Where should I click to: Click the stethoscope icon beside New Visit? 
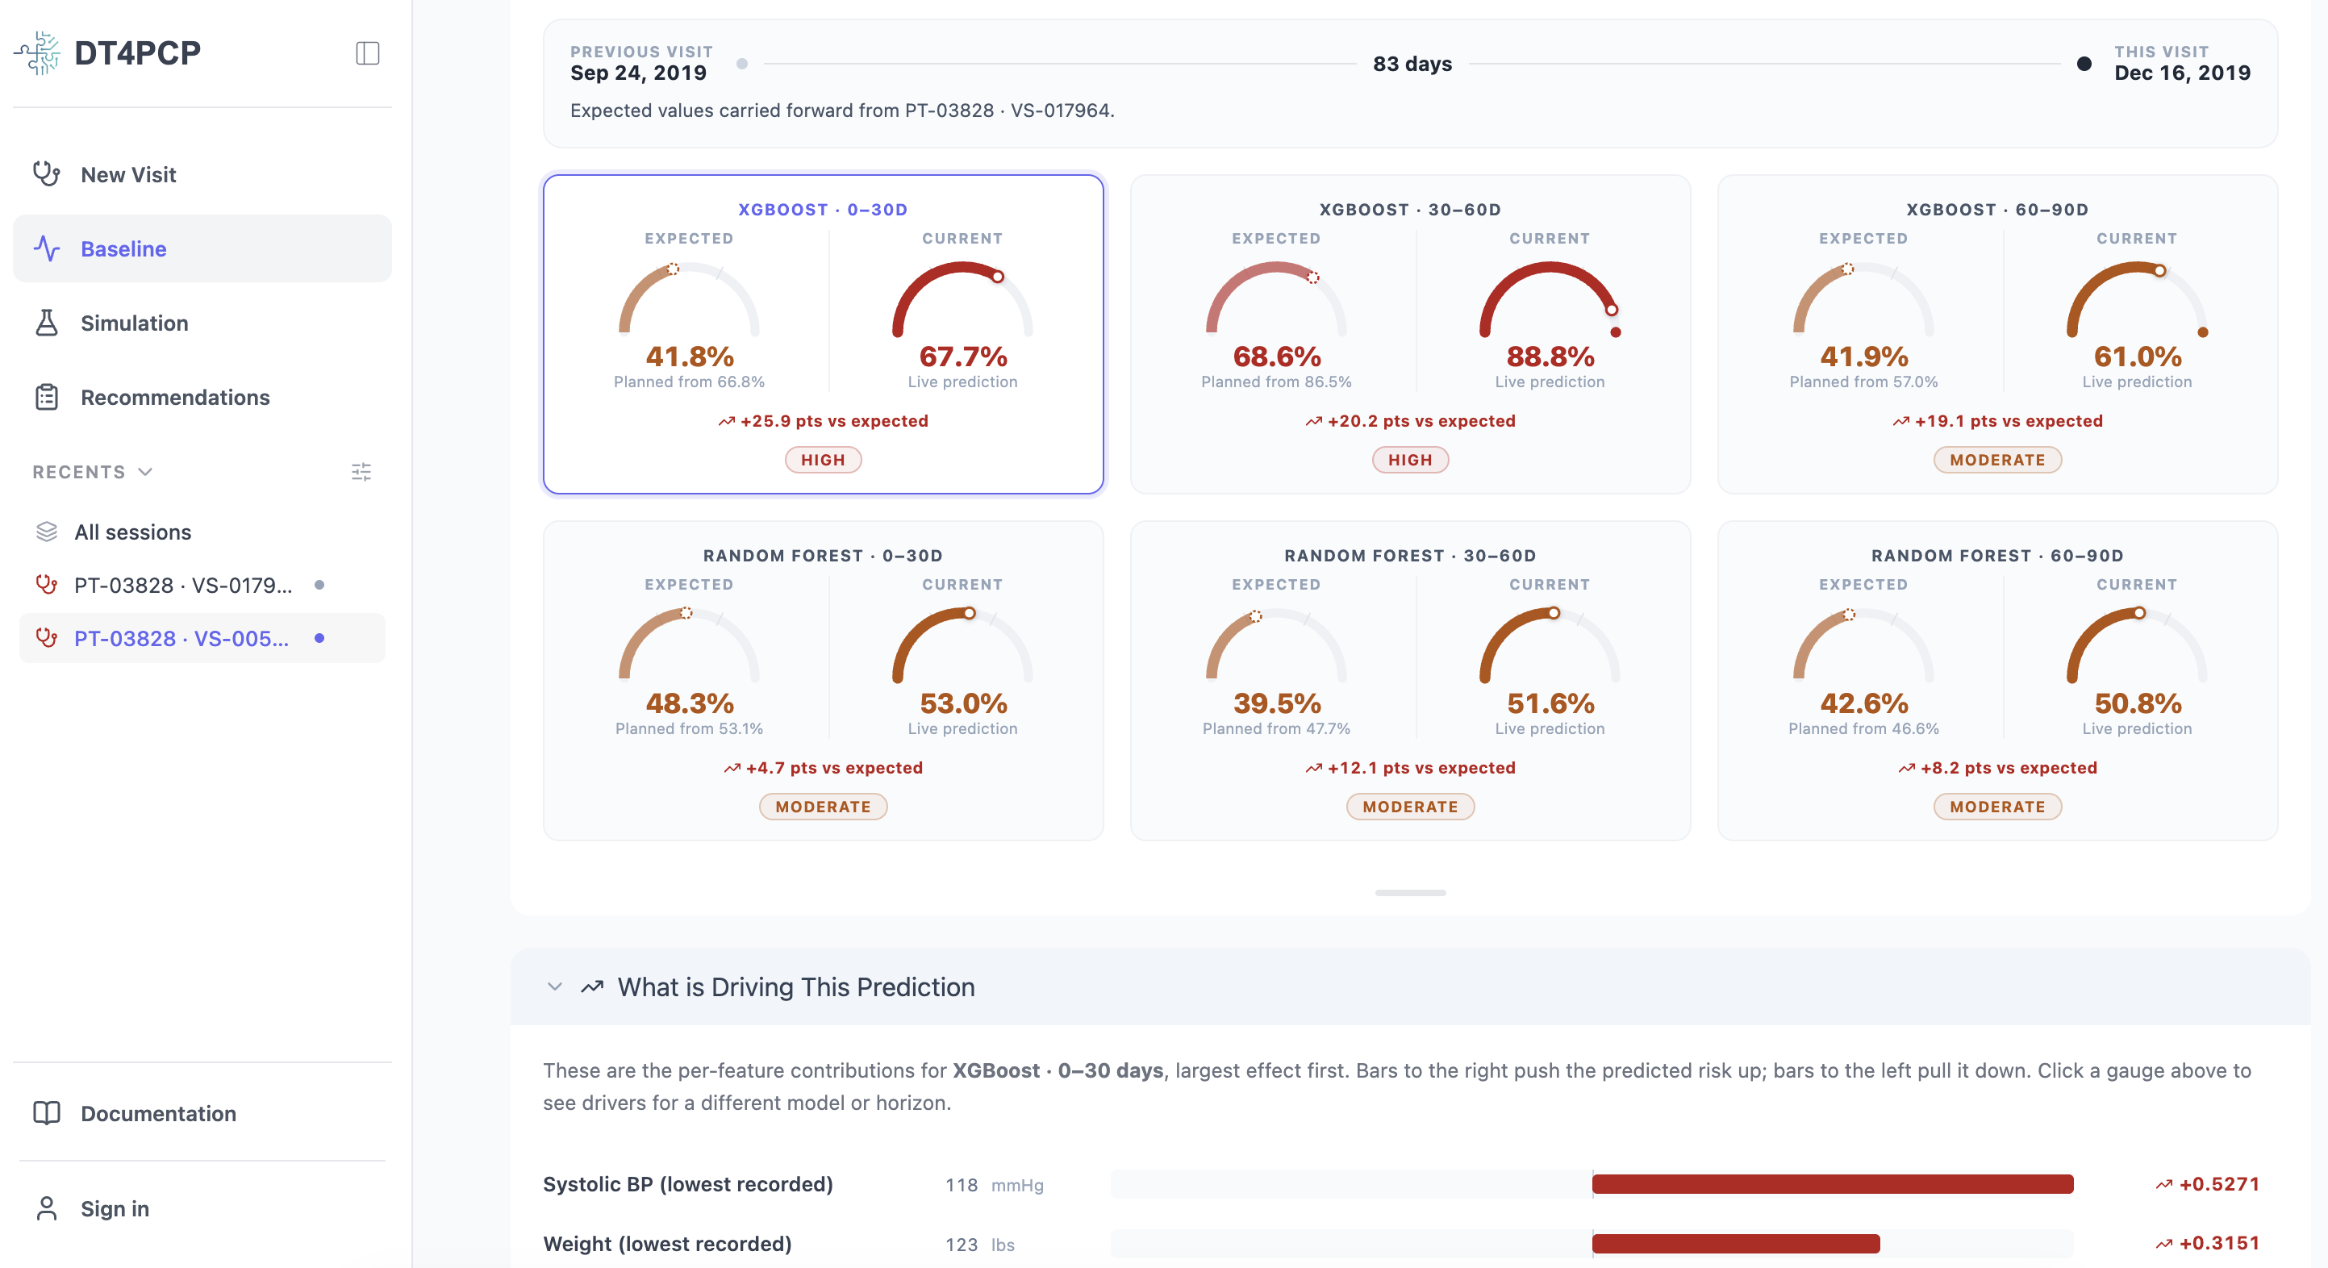47,173
